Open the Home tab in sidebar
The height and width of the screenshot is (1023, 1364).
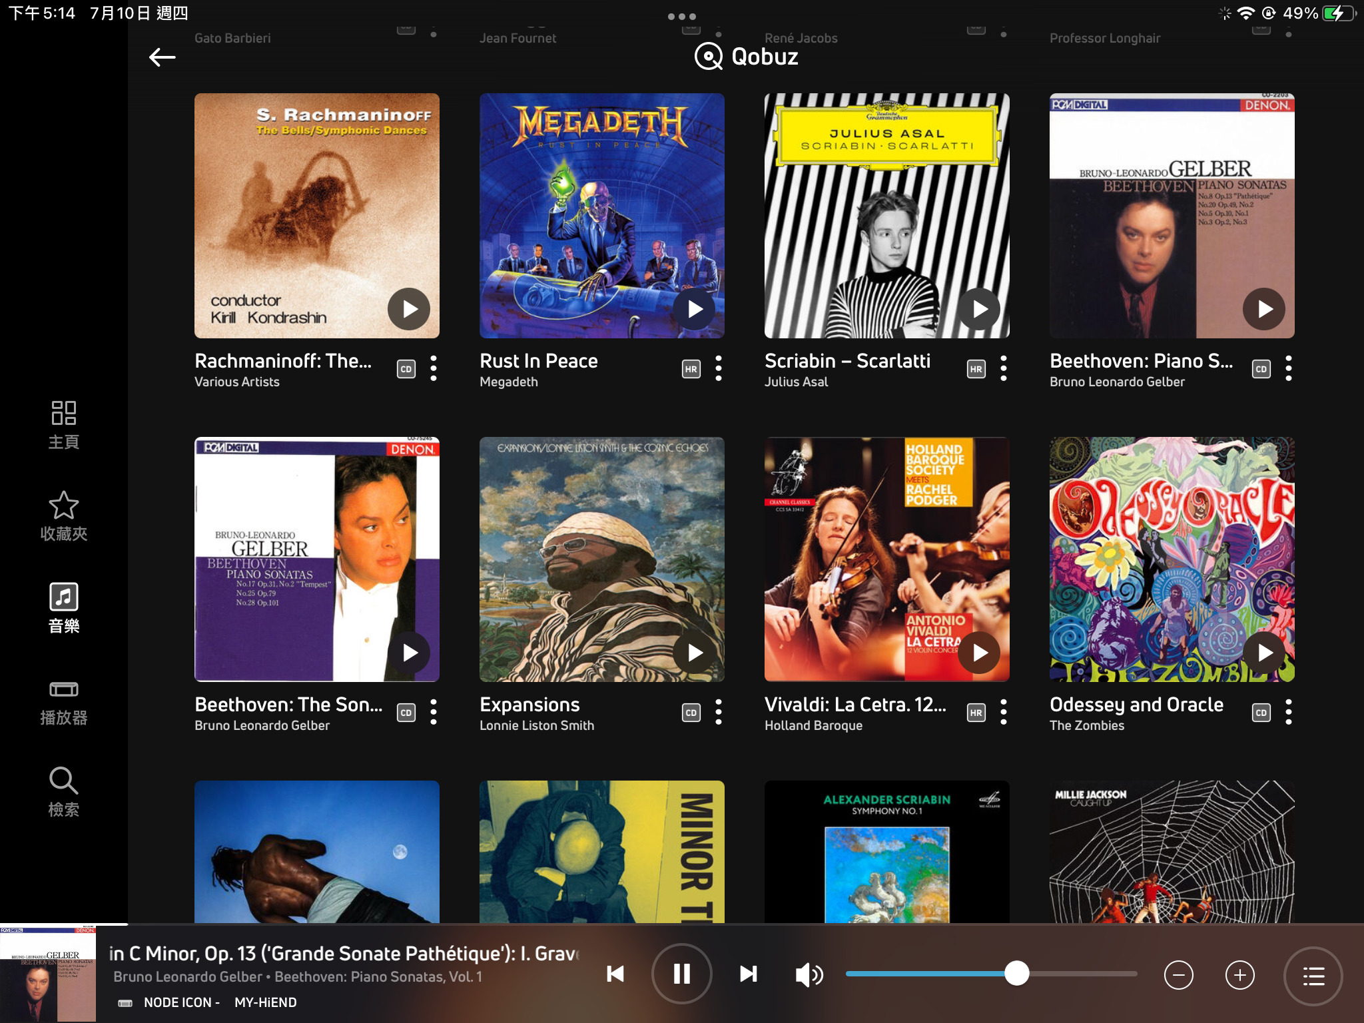tap(64, 425)
